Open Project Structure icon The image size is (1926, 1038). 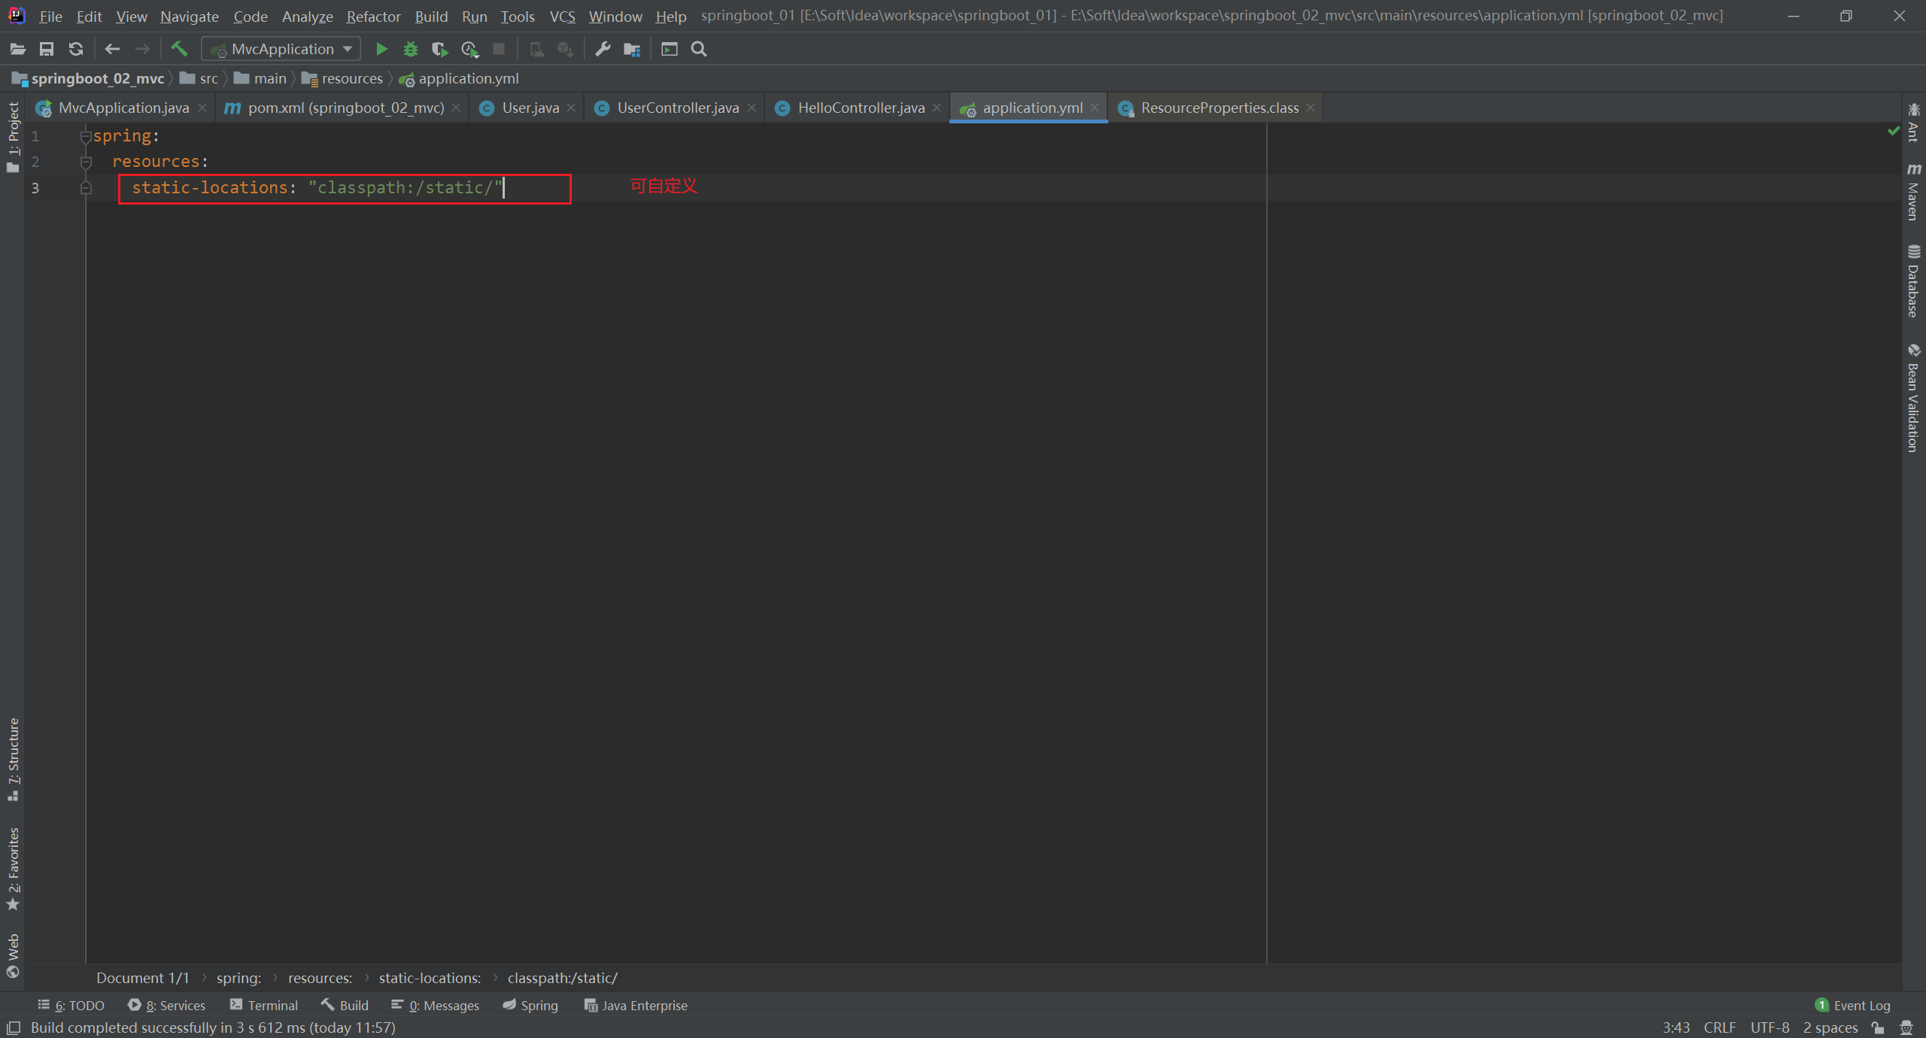[x=632, y=49]
